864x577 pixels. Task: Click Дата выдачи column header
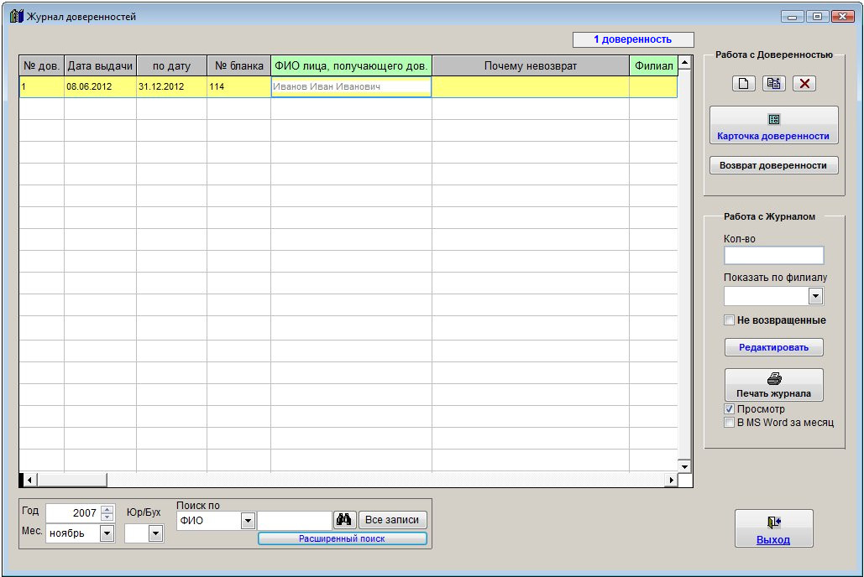(x=100, y=66)
